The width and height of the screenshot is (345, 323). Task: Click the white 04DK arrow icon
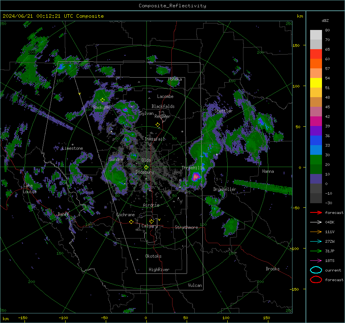pos(316,222)
